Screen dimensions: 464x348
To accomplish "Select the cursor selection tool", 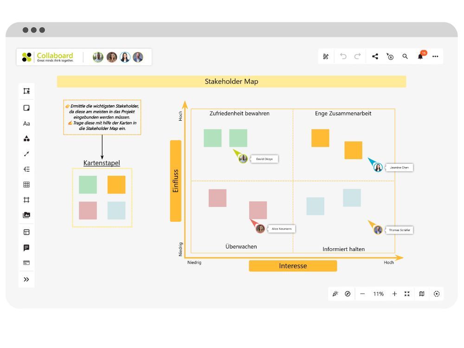I will pyautogui.click(x=27, y=91).
